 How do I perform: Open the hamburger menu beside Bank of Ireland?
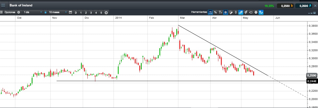point(3,5)
